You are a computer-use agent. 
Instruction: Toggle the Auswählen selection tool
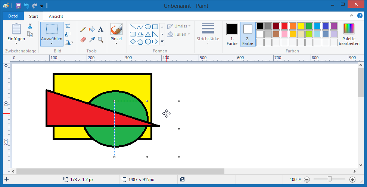tap(52, 29)
